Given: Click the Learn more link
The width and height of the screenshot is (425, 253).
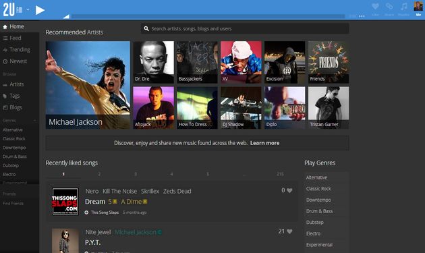Looking at the screenshot, I should pyautogui.click(x=264, y=143).
